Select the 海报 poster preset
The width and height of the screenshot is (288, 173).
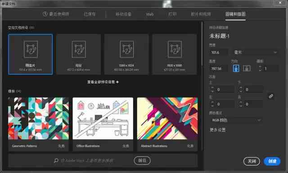[79, 54]
